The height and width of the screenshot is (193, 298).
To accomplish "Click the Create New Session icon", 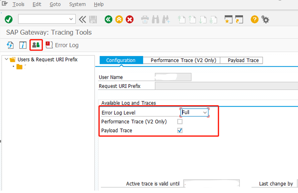I will pyautogui.click(x=228, y=19).
